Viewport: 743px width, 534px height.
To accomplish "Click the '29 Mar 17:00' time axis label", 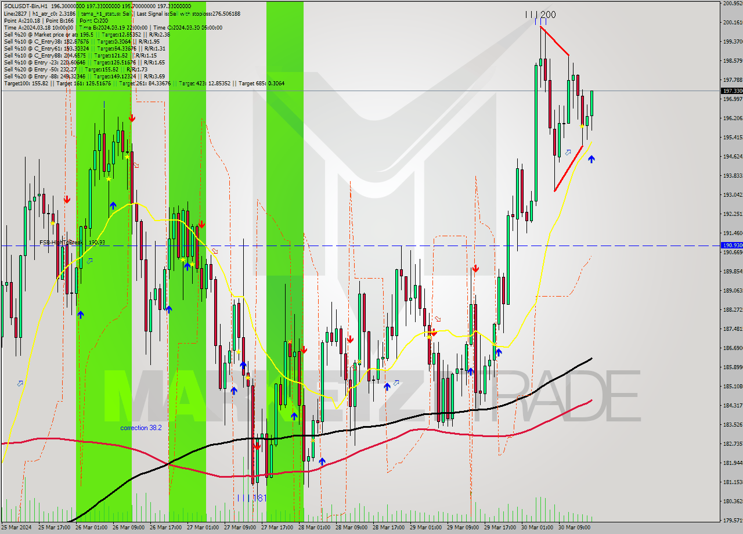I will click(x=502, y=528).
